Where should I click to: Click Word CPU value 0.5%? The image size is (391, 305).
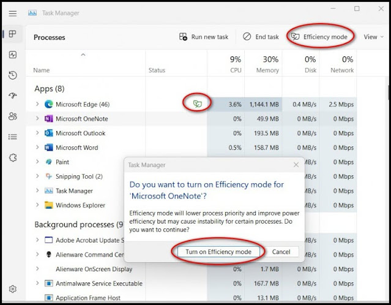click(x=235, y=148)
